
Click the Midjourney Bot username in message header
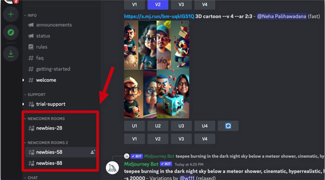[x=141, y=164]
